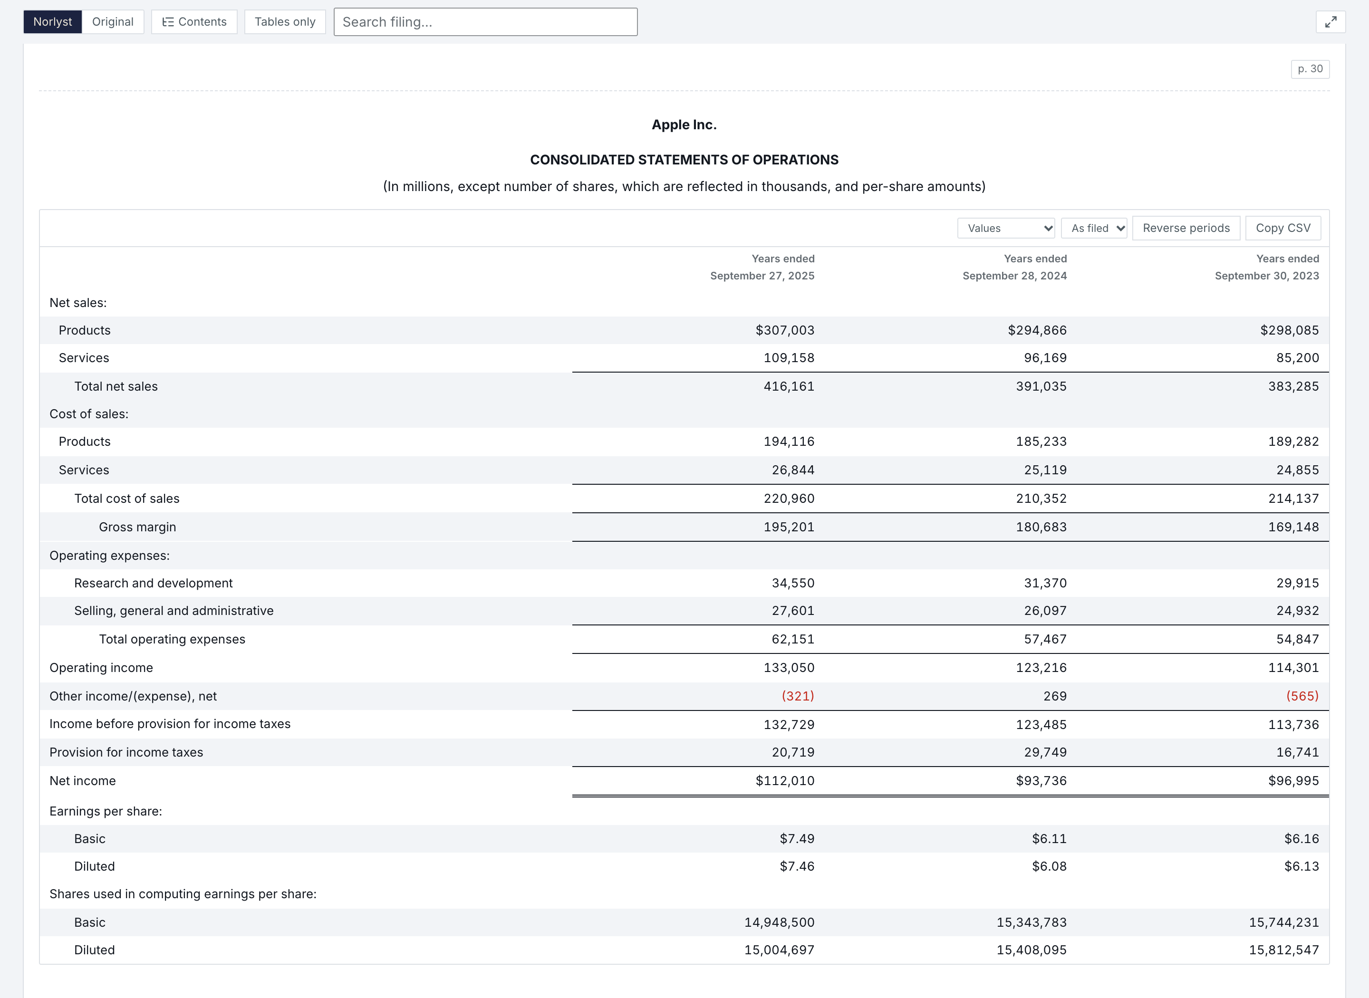The width and height of the screenshot is (1369, 998).
Task: Switch to the Original view
Action: coord(113,22)
